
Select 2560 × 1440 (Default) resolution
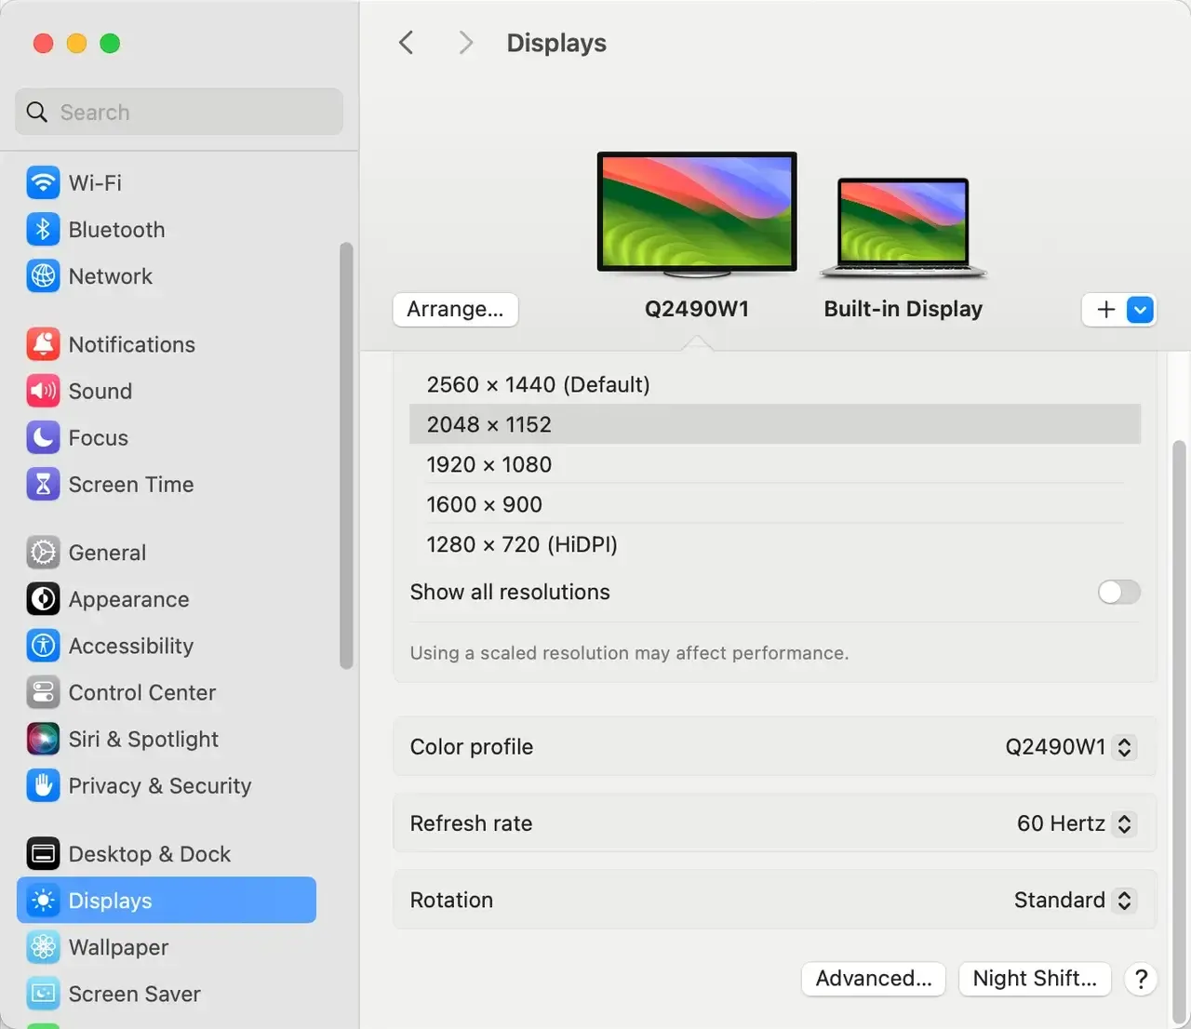coord(775,384)
